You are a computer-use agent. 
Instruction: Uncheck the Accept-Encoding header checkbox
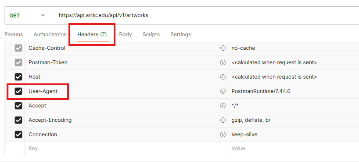(18, 120)
